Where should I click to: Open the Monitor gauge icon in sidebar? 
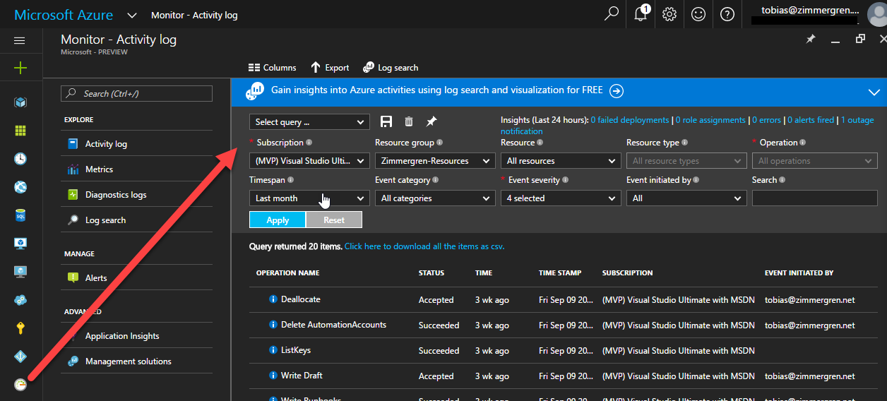coord(20,385)
